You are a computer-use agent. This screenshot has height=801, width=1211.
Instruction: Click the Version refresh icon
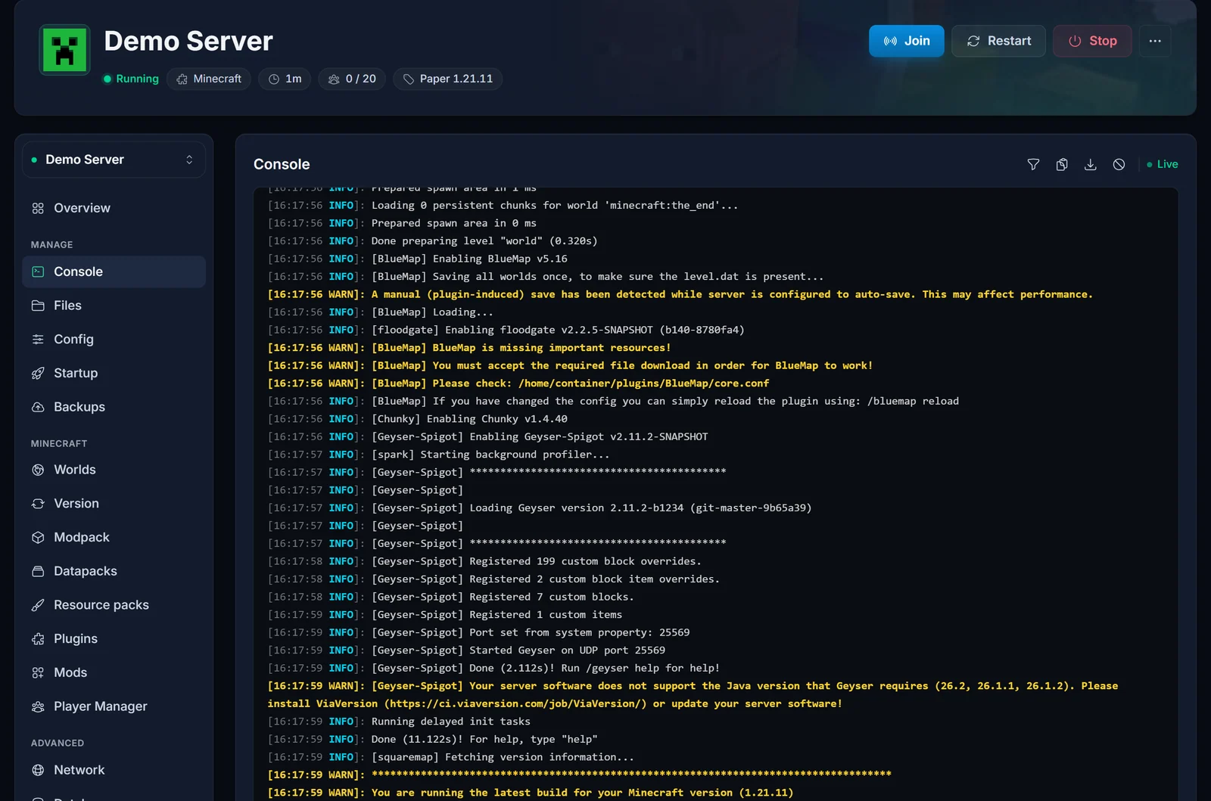pyautogui.click(x=38, y=504)
